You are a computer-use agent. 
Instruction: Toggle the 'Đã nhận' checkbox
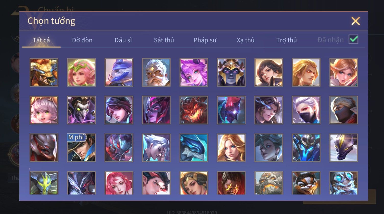click(353, 39)
